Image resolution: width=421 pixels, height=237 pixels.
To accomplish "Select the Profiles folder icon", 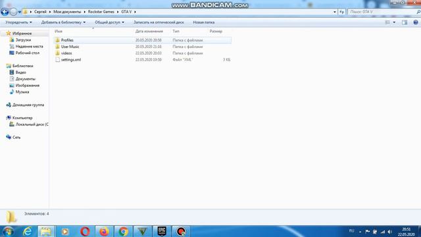I will click(x=57, y=40).
